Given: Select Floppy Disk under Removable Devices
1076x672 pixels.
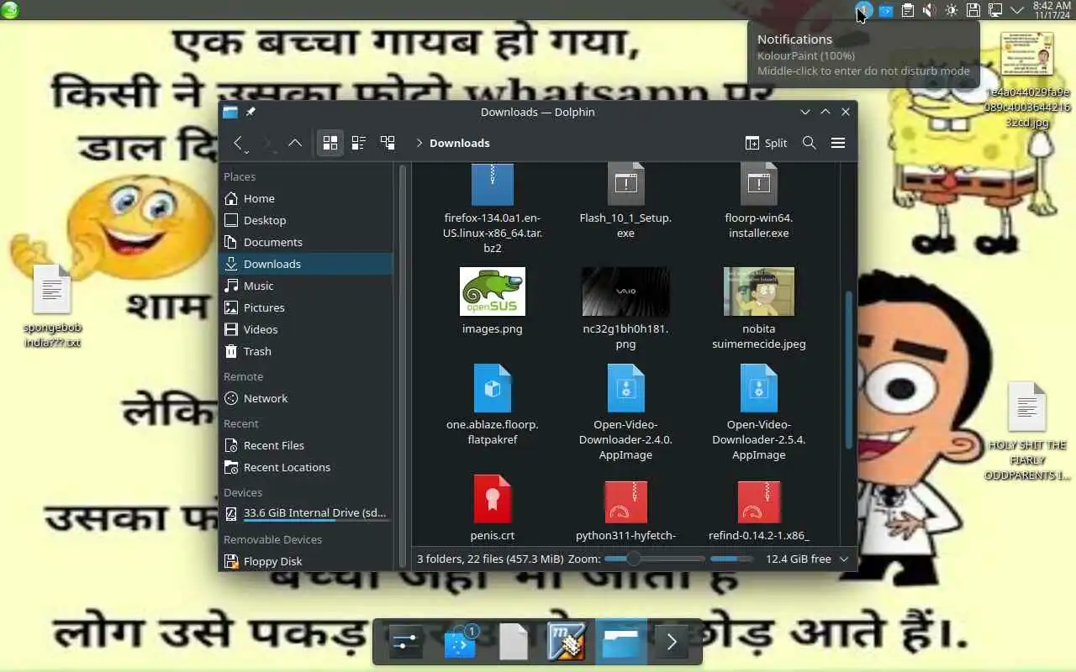Looking at the screenshot, I should tap(305, 561).
